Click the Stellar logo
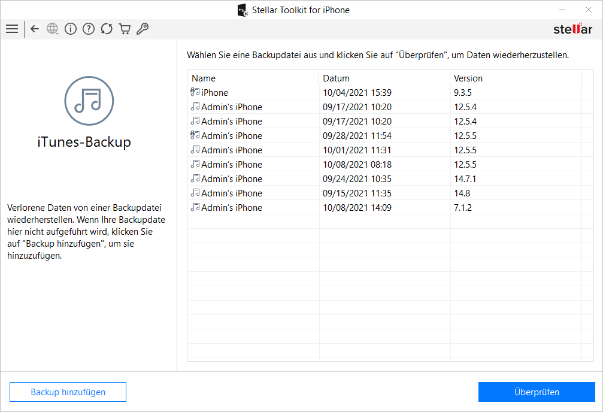This screenshot has width=603, height=412. tap(572, 29)
